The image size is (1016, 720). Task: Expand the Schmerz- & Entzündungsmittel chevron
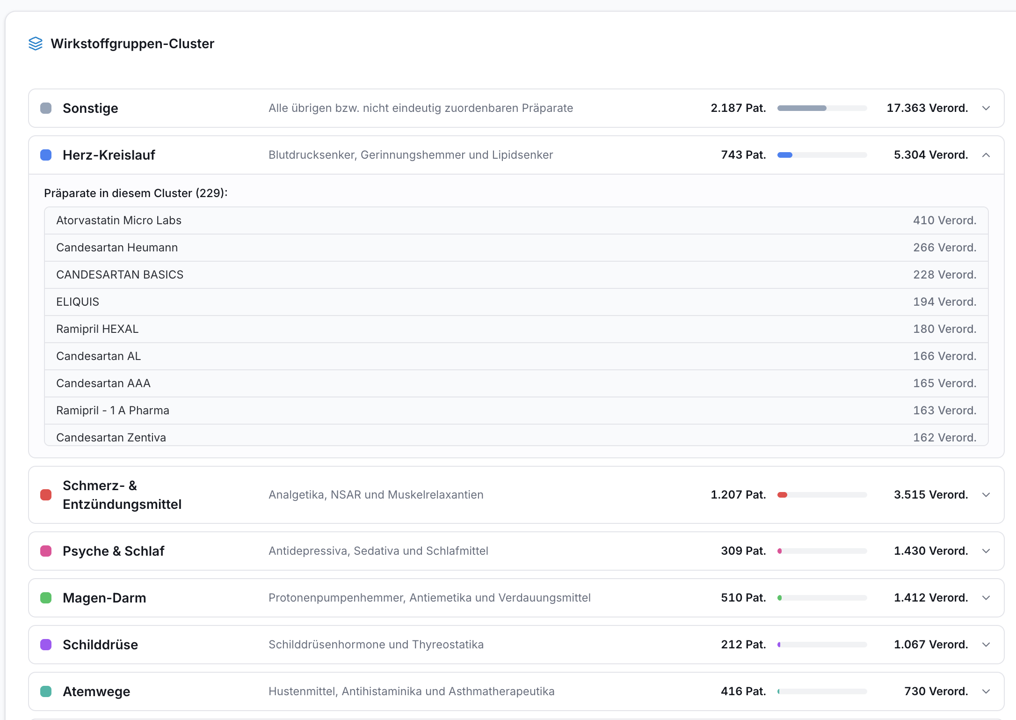(x=986, y=495)
